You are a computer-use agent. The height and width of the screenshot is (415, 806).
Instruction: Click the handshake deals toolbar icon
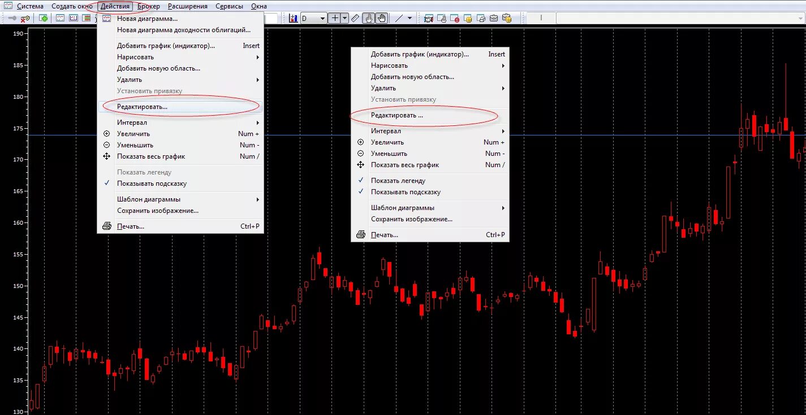[x=429, y=19]
